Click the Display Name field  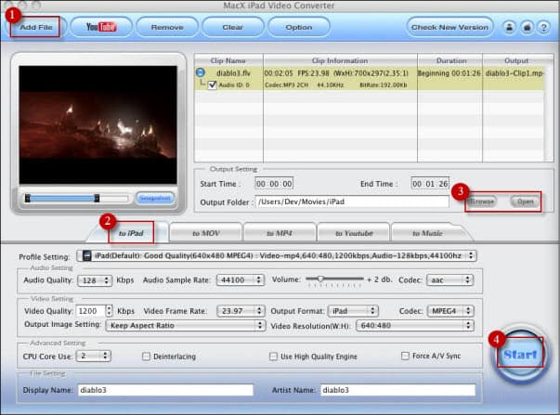pos(165,390)
